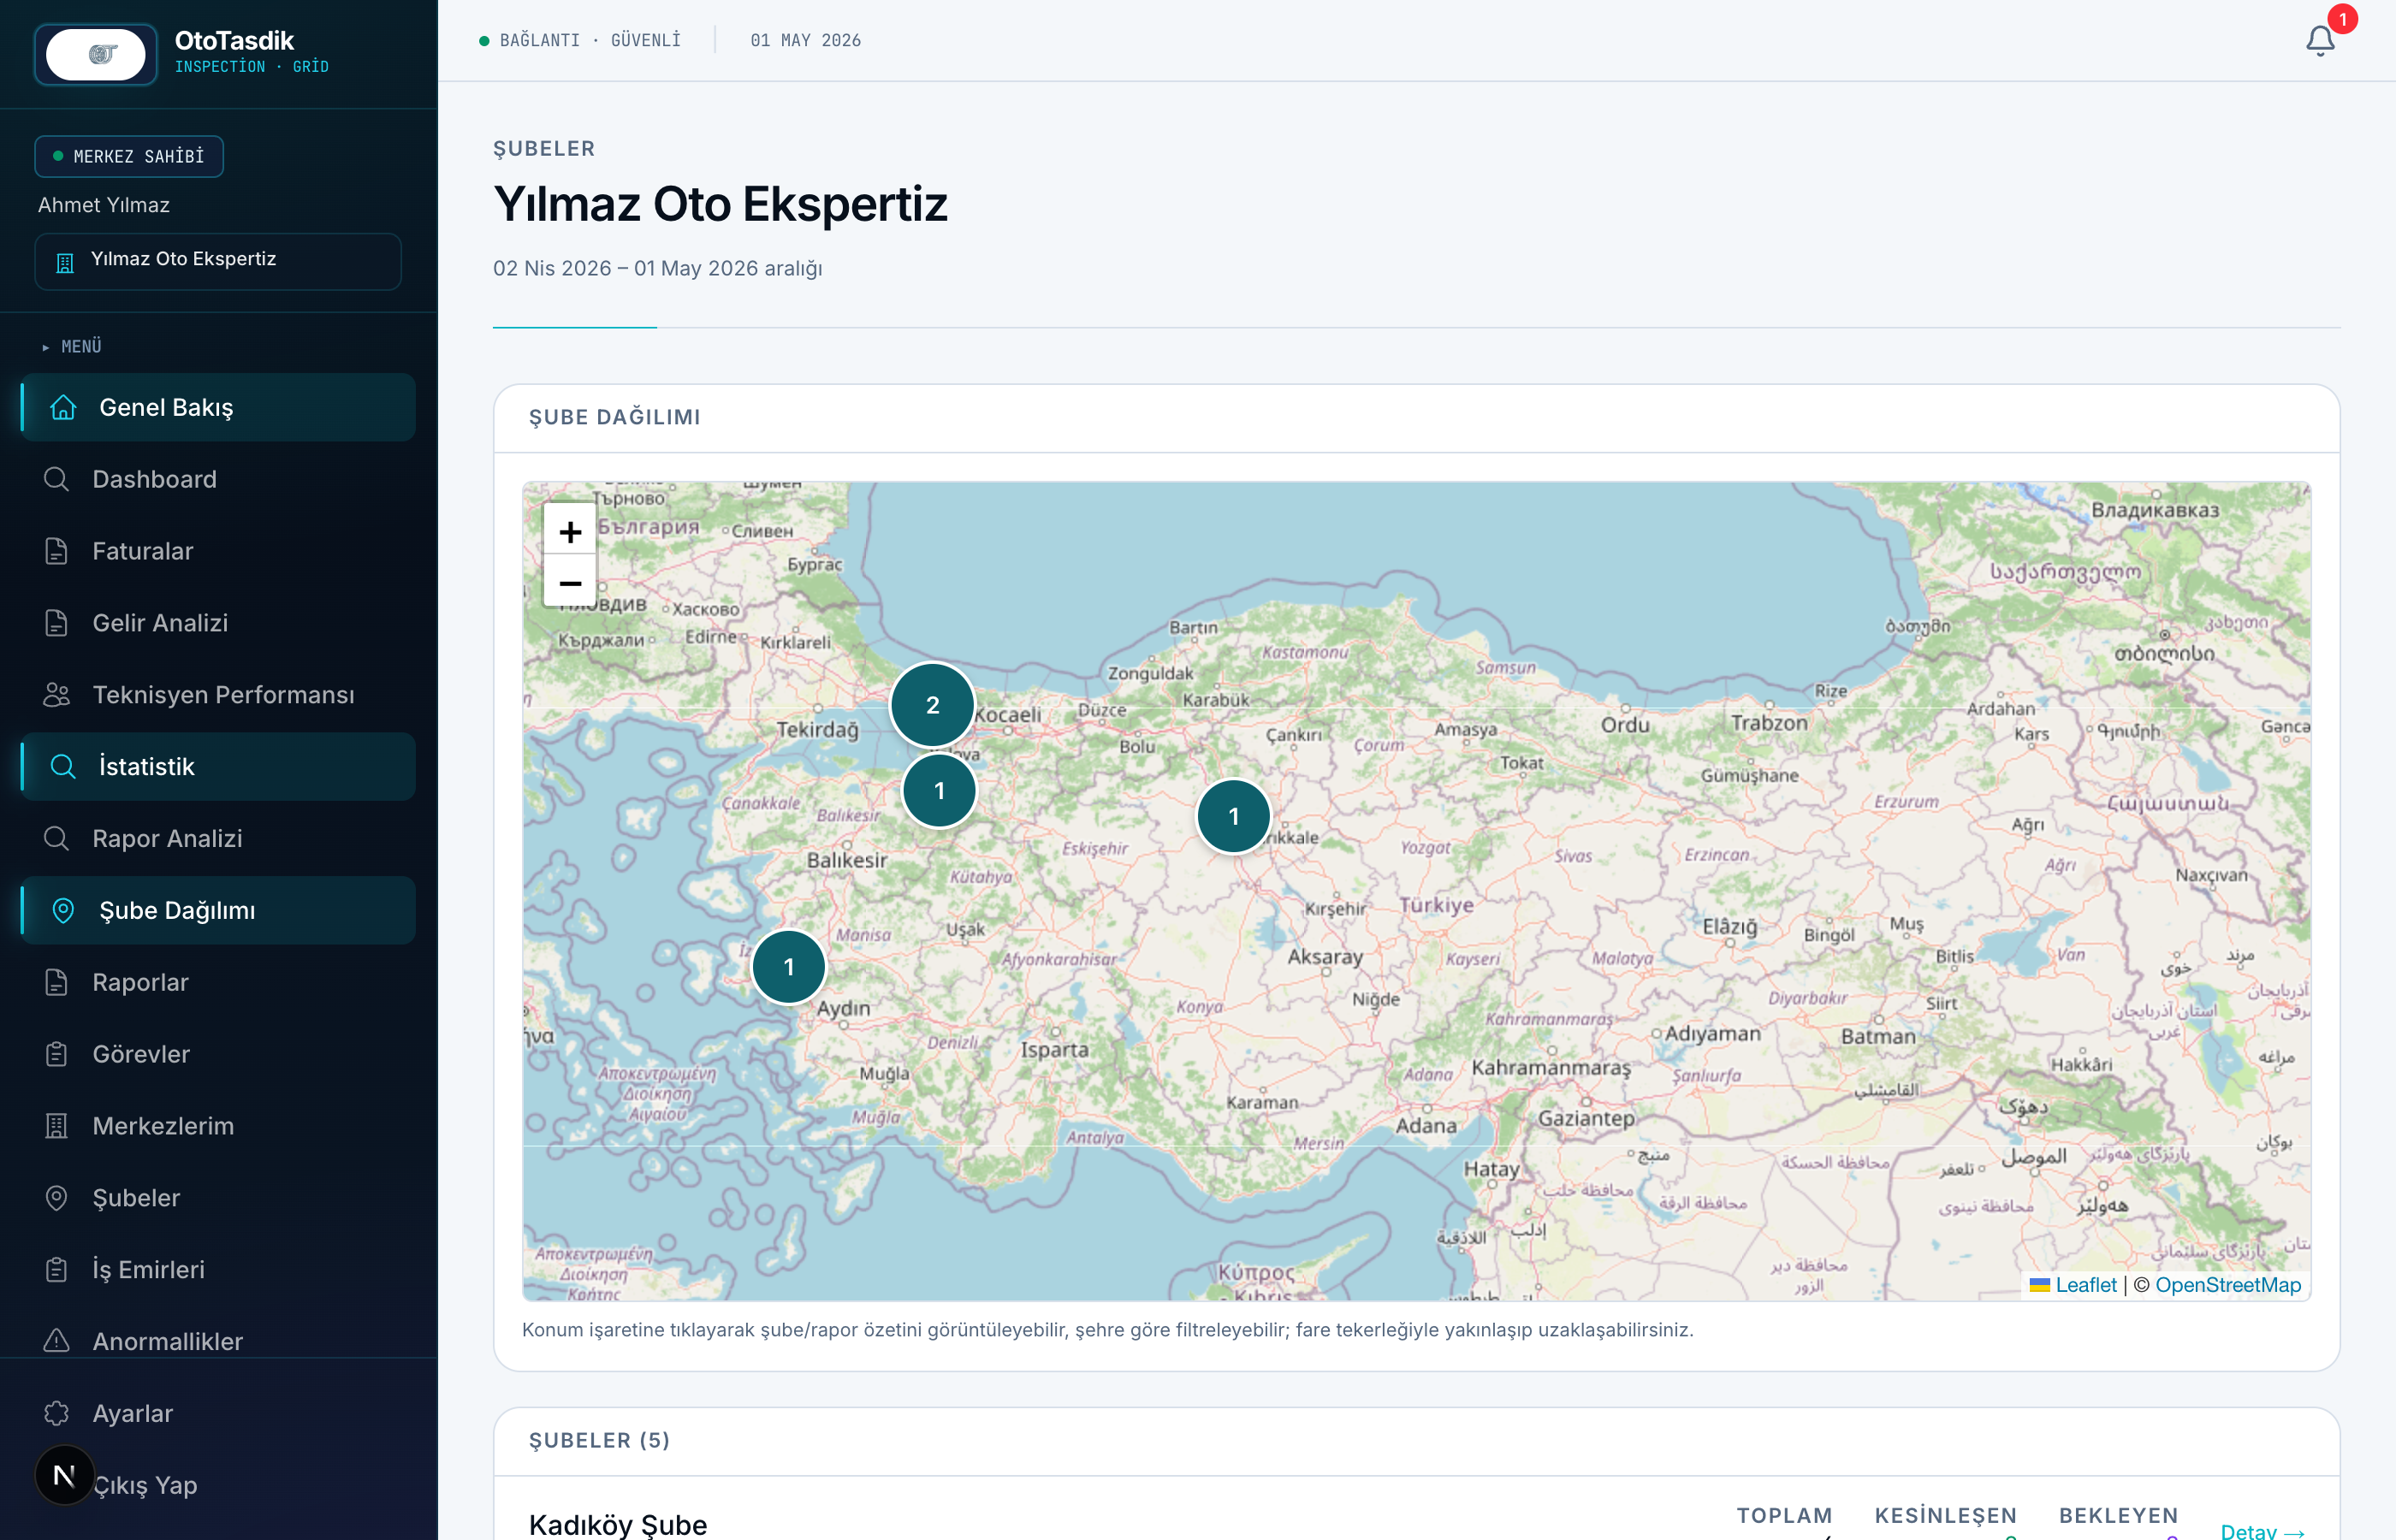This screenshot has width=2396, height=1540.
Task: Click the Teknisyen Performansı people icon
Action: (x=57, y=695)
